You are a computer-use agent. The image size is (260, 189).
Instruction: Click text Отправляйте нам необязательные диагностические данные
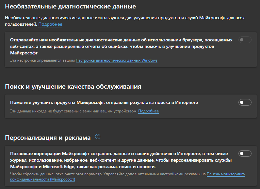coord(75,40)
